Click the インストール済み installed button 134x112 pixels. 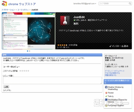119,46
